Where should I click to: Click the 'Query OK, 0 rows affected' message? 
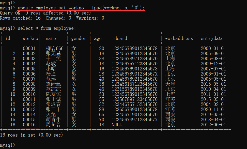click(45, 13)
